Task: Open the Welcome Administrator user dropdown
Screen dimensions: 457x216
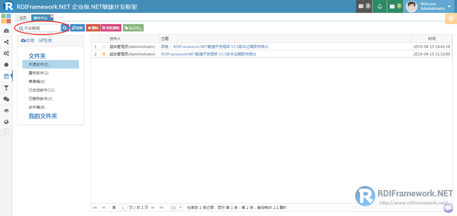Action: [x=433, y=6]
